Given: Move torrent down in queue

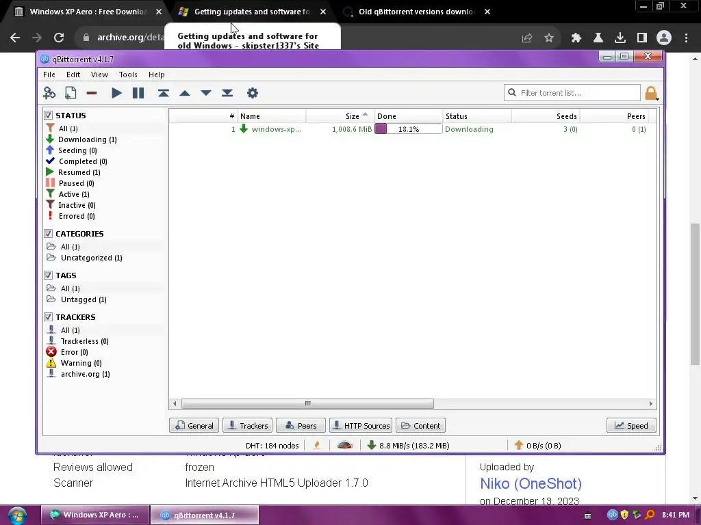Looking at the screenshot, I should point(205,93).
